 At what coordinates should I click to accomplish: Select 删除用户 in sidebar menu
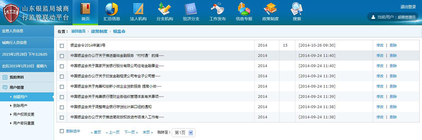coord(20,105)
